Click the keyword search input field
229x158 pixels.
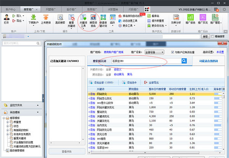tap(147, 61)
